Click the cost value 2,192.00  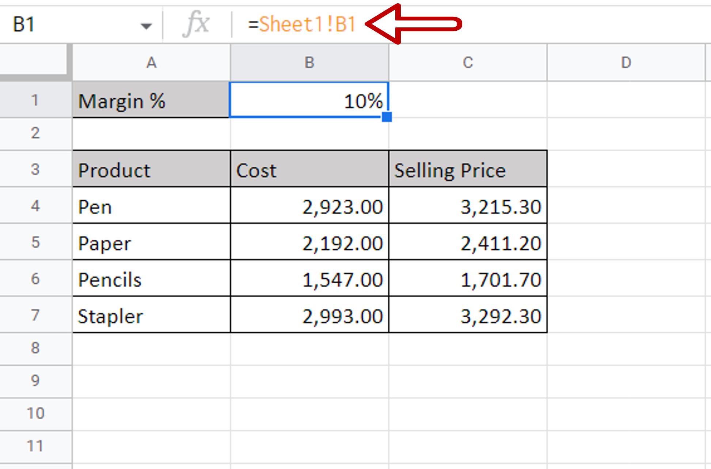(309, 242)
